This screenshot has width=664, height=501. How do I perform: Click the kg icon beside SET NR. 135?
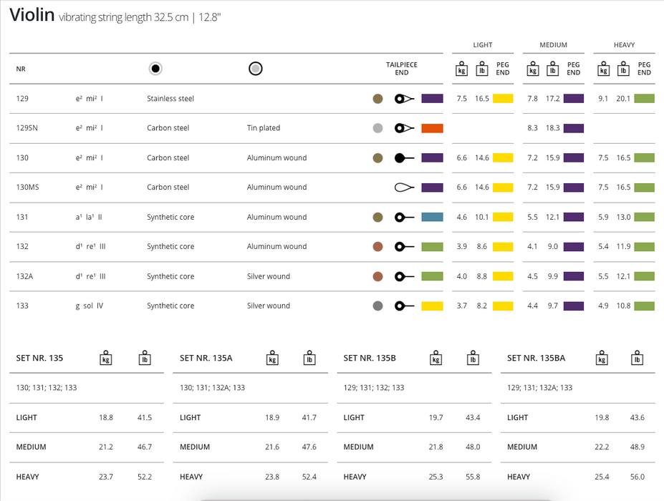(106, 358)
